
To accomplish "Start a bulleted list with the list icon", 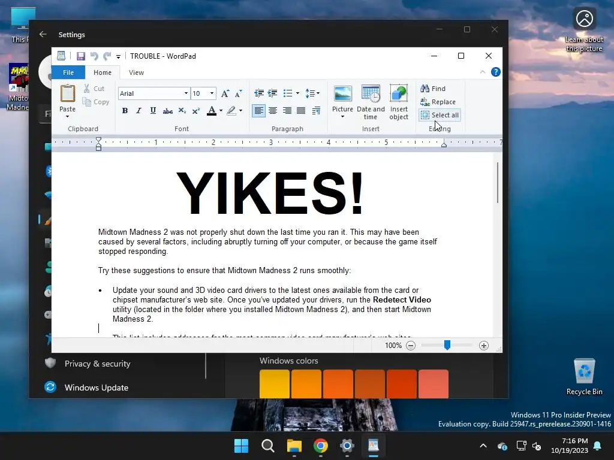I will 288,93.
